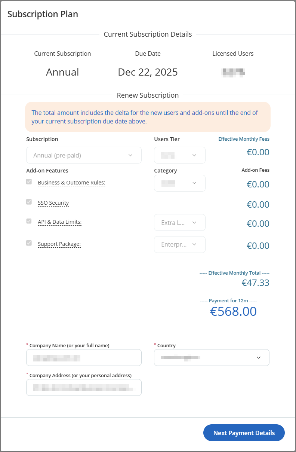Click the Next Payment Details button

(x=244, y=433)
